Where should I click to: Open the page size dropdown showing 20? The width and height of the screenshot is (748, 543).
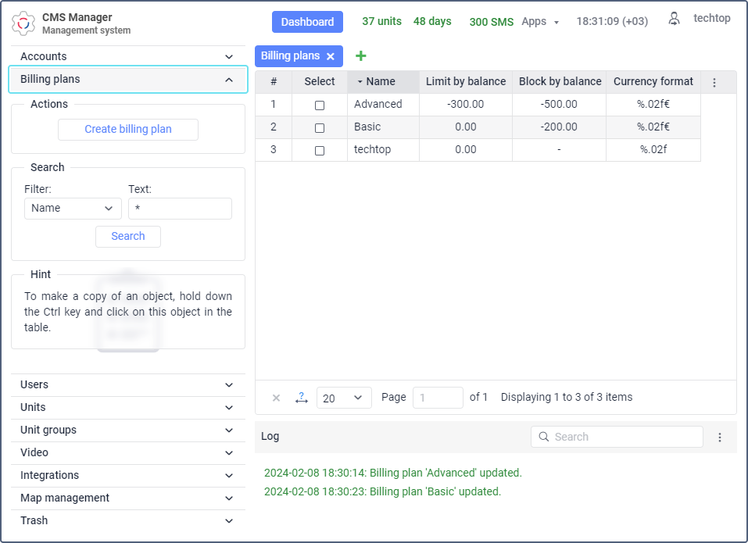(344, 398)
